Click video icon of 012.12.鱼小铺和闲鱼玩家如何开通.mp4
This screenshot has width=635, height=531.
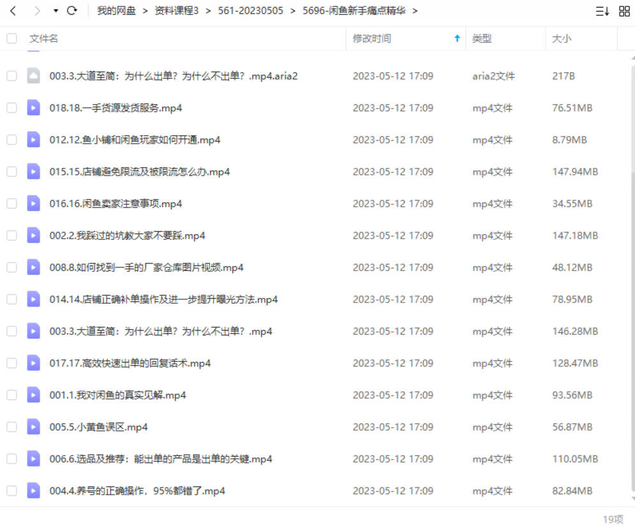pyautogui.click(x=34, y=139)
